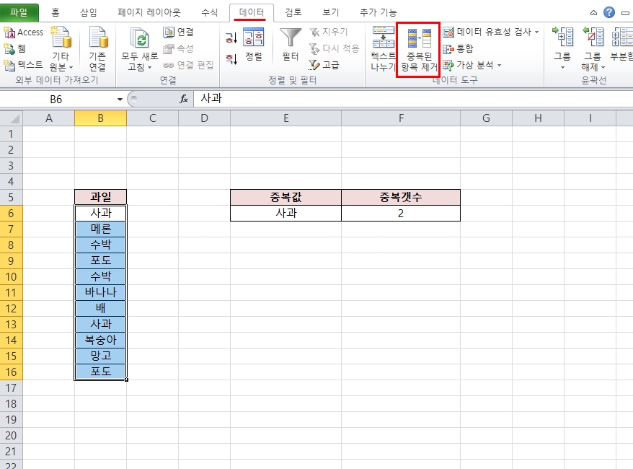
Task: Click the Name Box showing B6
Action: click(x=56, y=100)
